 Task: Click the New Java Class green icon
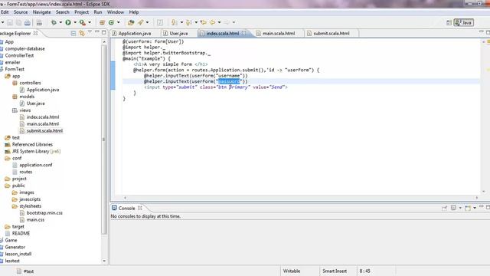111,22
